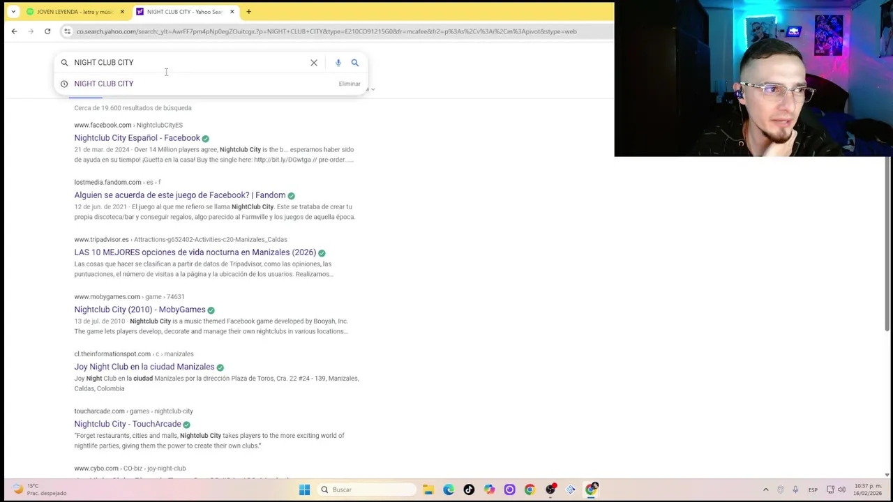Open a new browser tab with the plus
Viewport: 893px width, 502px height.
tap(248, 12)
